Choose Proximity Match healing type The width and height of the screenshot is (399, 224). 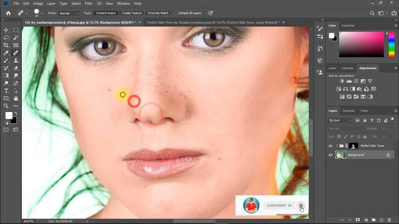158,13
